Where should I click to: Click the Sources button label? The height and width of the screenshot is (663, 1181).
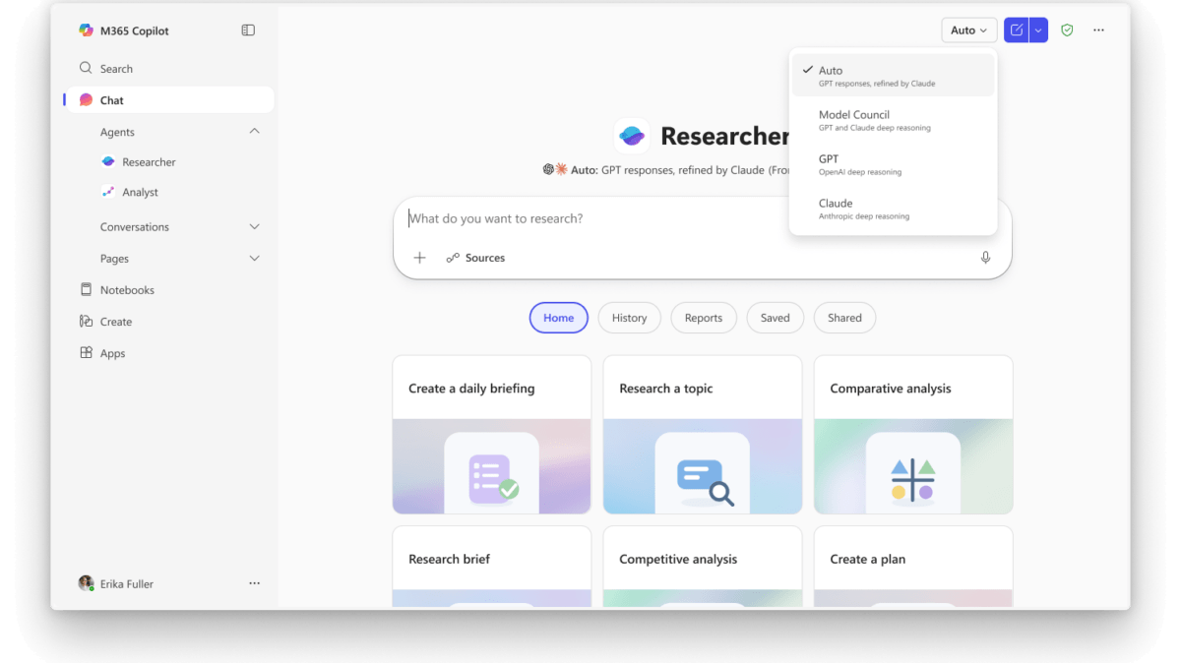[485, 258]
